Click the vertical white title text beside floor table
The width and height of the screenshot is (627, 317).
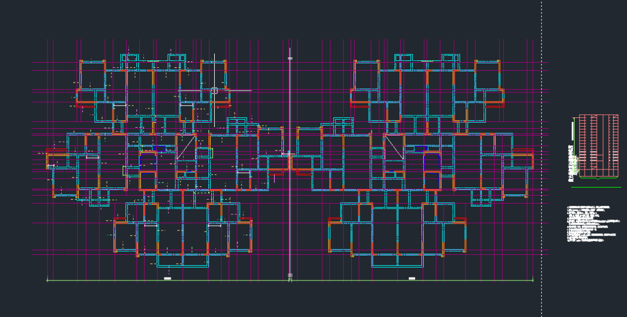tap(571, 164)
